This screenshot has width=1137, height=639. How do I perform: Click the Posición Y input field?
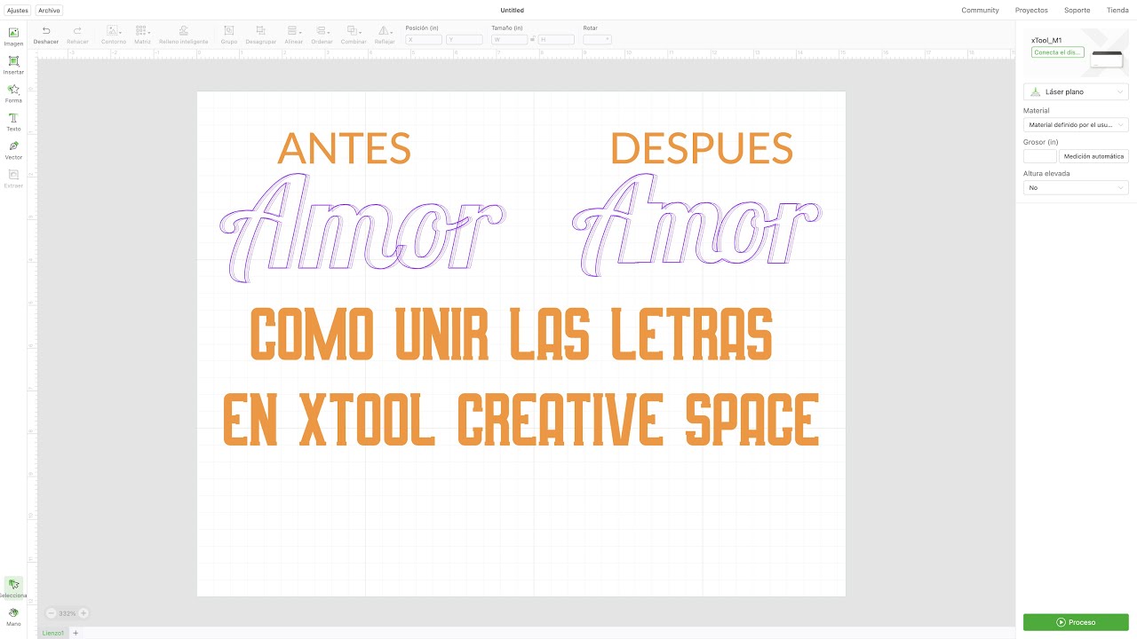coord(465,40)
